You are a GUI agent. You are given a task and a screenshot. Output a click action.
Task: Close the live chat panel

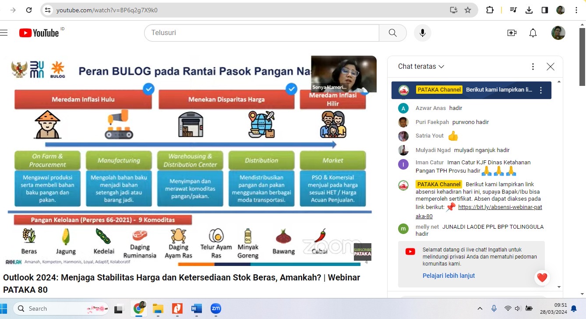coord(551,67)
